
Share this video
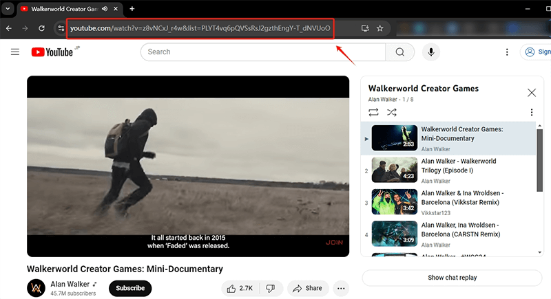pos(308,289)
